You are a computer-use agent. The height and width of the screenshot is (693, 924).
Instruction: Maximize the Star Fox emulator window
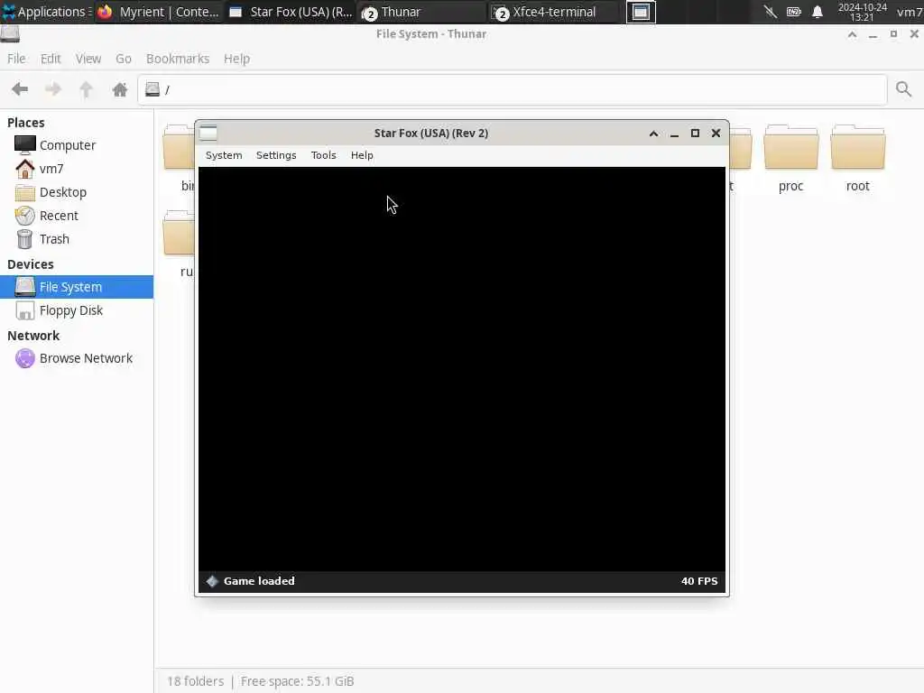pos(696,134)
